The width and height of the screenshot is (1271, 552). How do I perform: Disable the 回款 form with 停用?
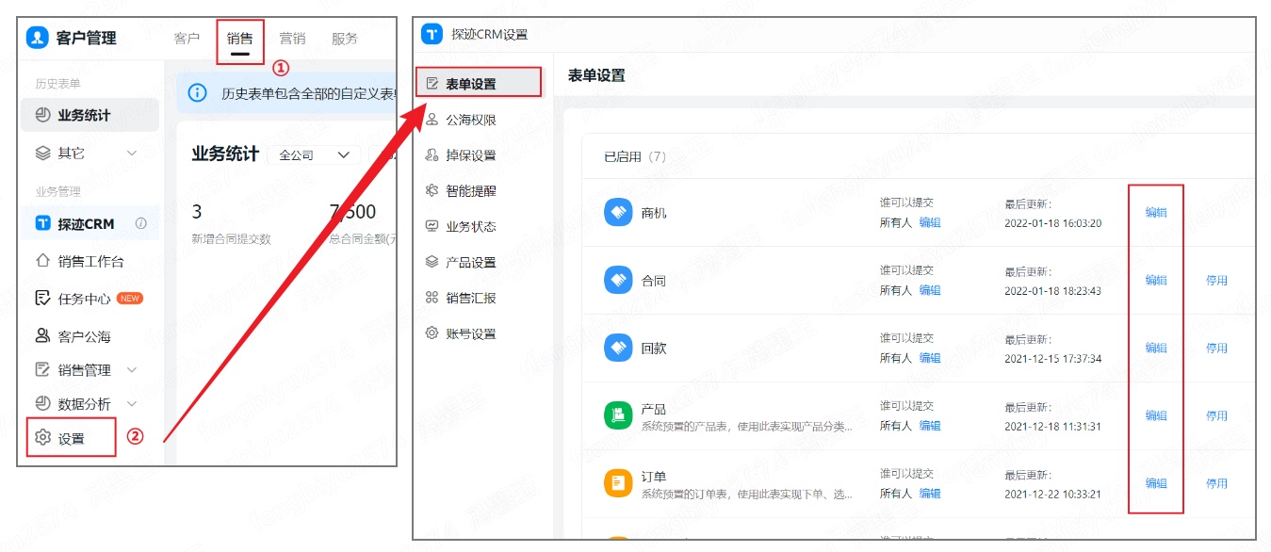[1216, 349]
